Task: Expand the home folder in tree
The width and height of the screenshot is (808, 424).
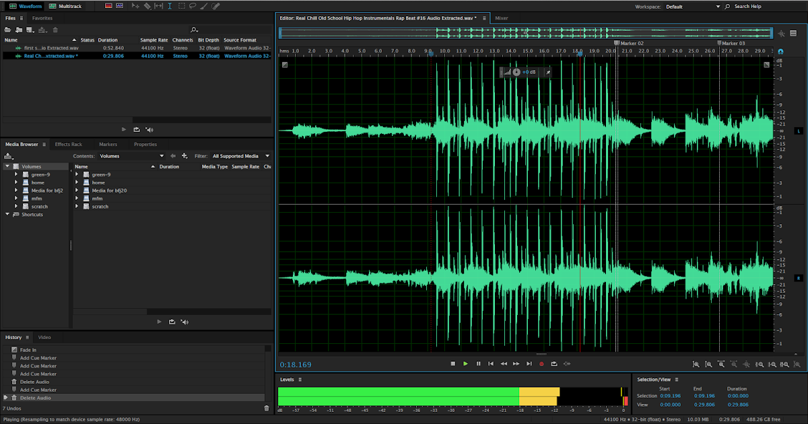Action: 16,182
